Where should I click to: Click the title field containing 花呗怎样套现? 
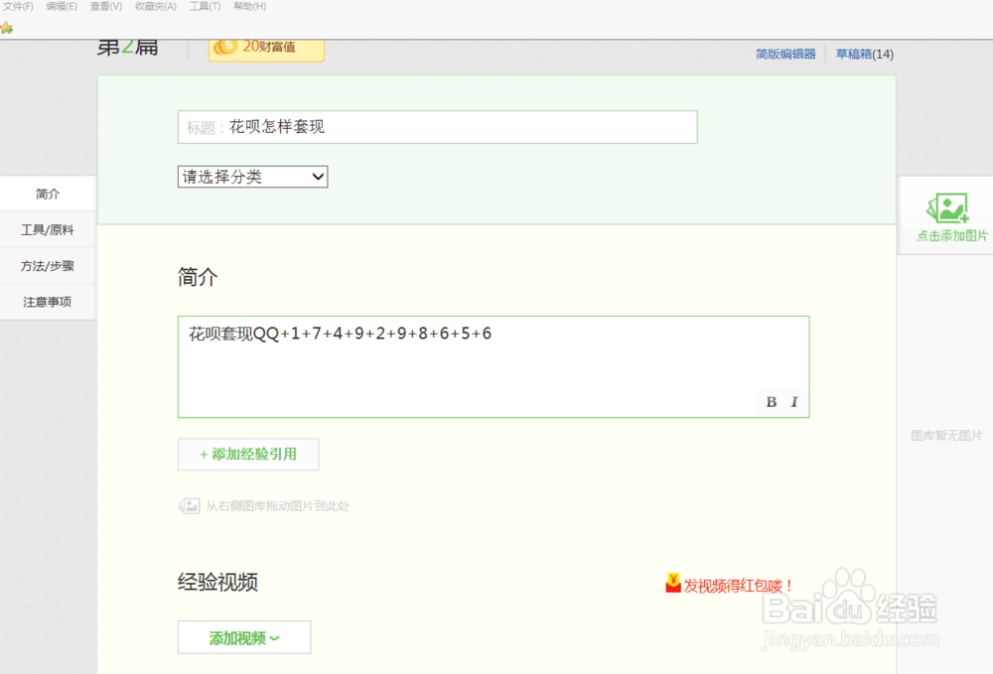[x=437, y=126]
